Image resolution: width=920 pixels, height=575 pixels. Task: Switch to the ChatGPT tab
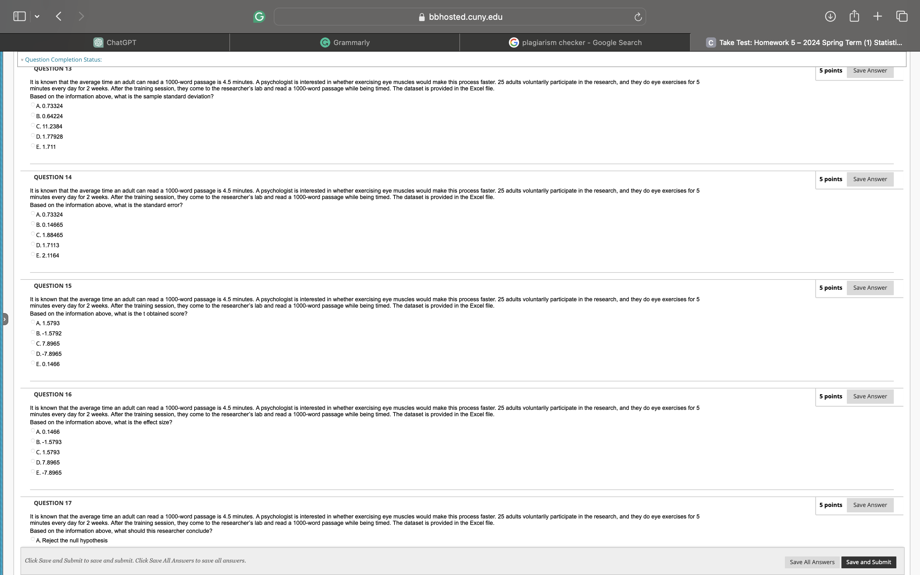tap(115, 42)
